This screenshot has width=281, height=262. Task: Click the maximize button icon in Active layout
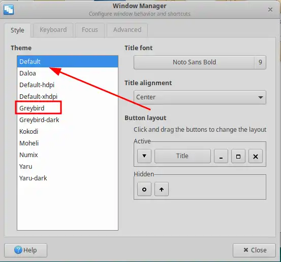pyautogui.click(x=238, y=156)
